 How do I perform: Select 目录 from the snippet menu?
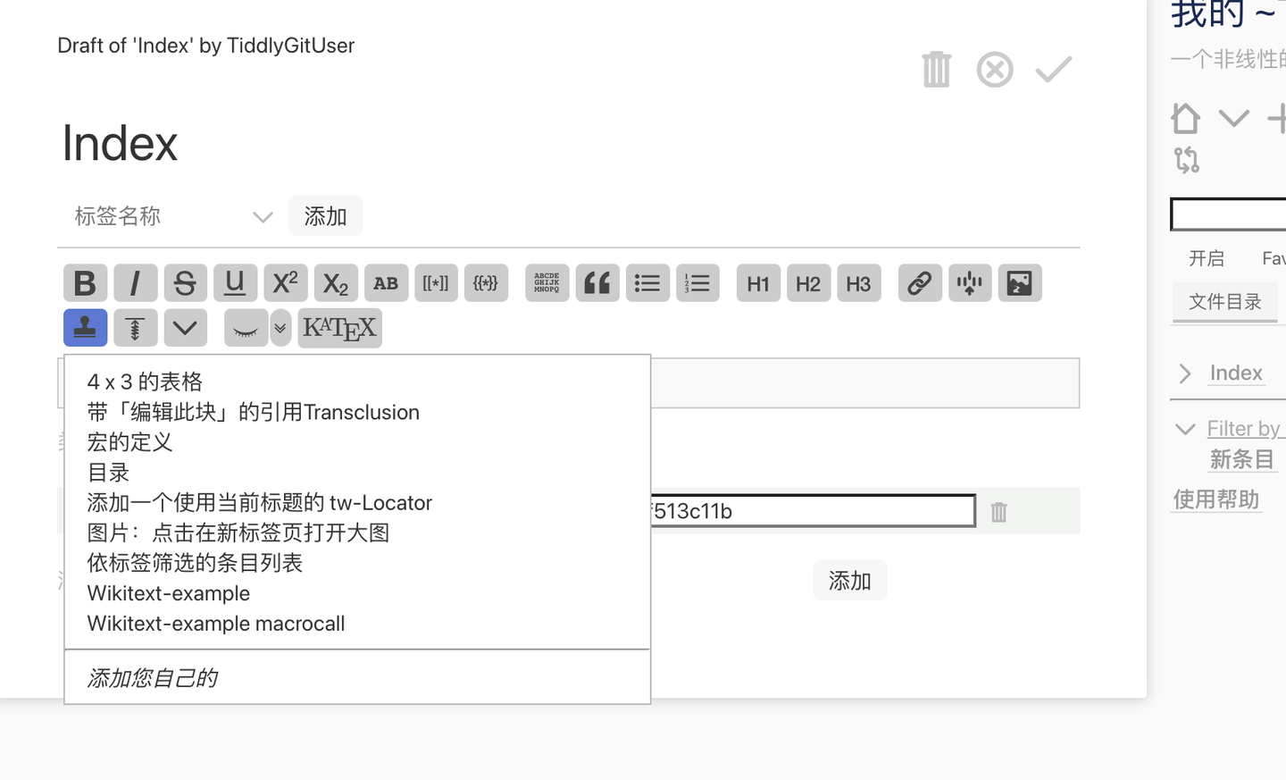point(107,473)
